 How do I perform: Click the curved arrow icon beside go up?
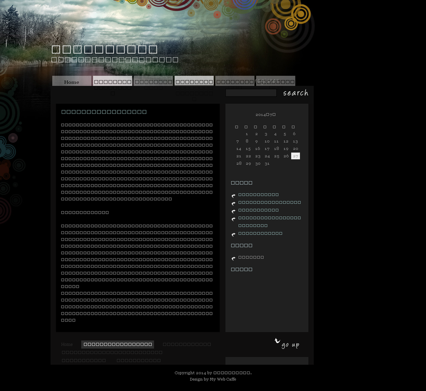[277, 341]
